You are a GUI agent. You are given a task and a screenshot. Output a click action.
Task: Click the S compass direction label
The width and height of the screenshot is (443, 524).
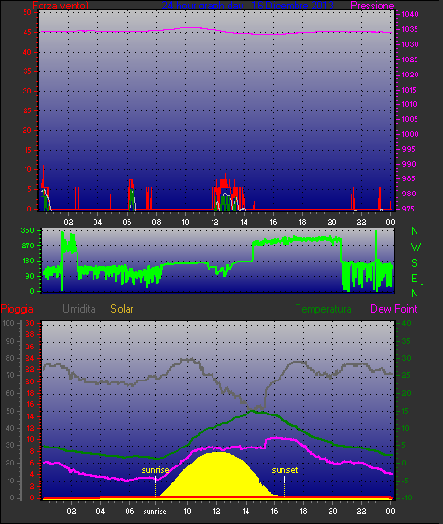coord(415,263)
